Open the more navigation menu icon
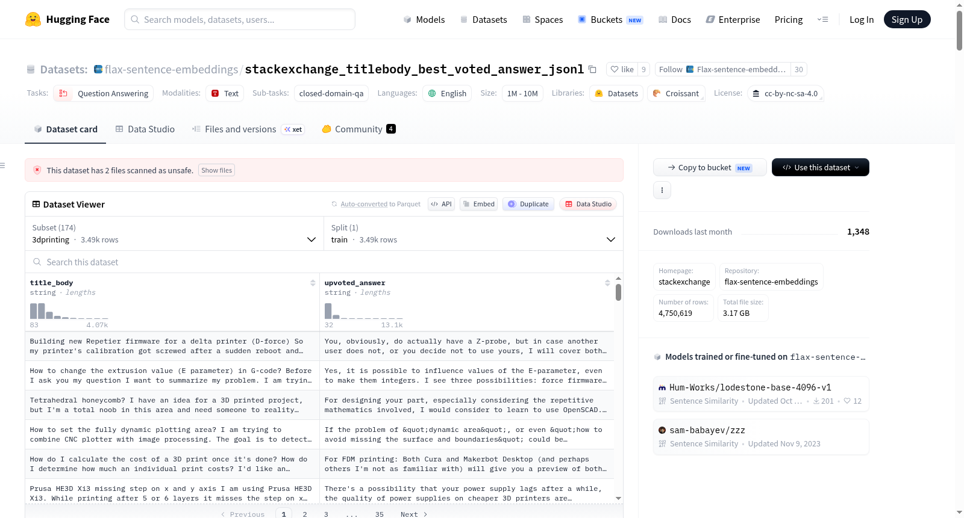This screenshot has height=518, width=964. [822, 19]
